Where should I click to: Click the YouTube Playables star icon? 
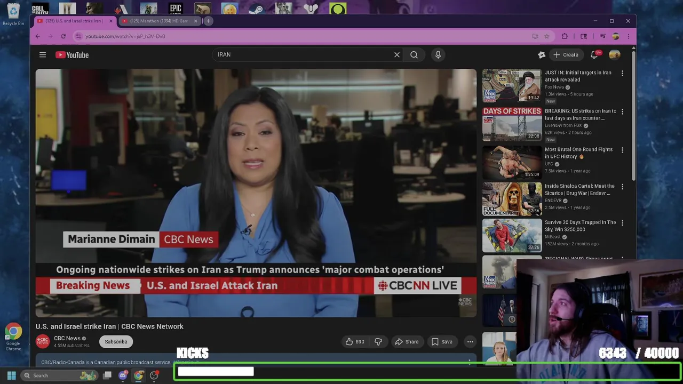click(x=542, y=54)
